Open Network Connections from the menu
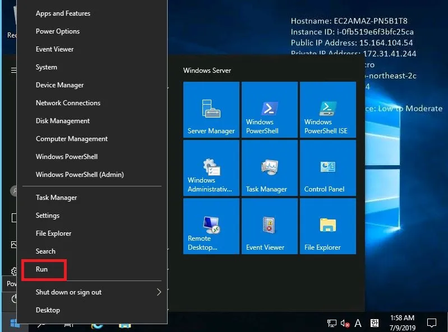 [68, 103]
